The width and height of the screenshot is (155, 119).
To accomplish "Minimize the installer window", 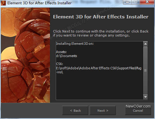I will [x=127, y=2].
